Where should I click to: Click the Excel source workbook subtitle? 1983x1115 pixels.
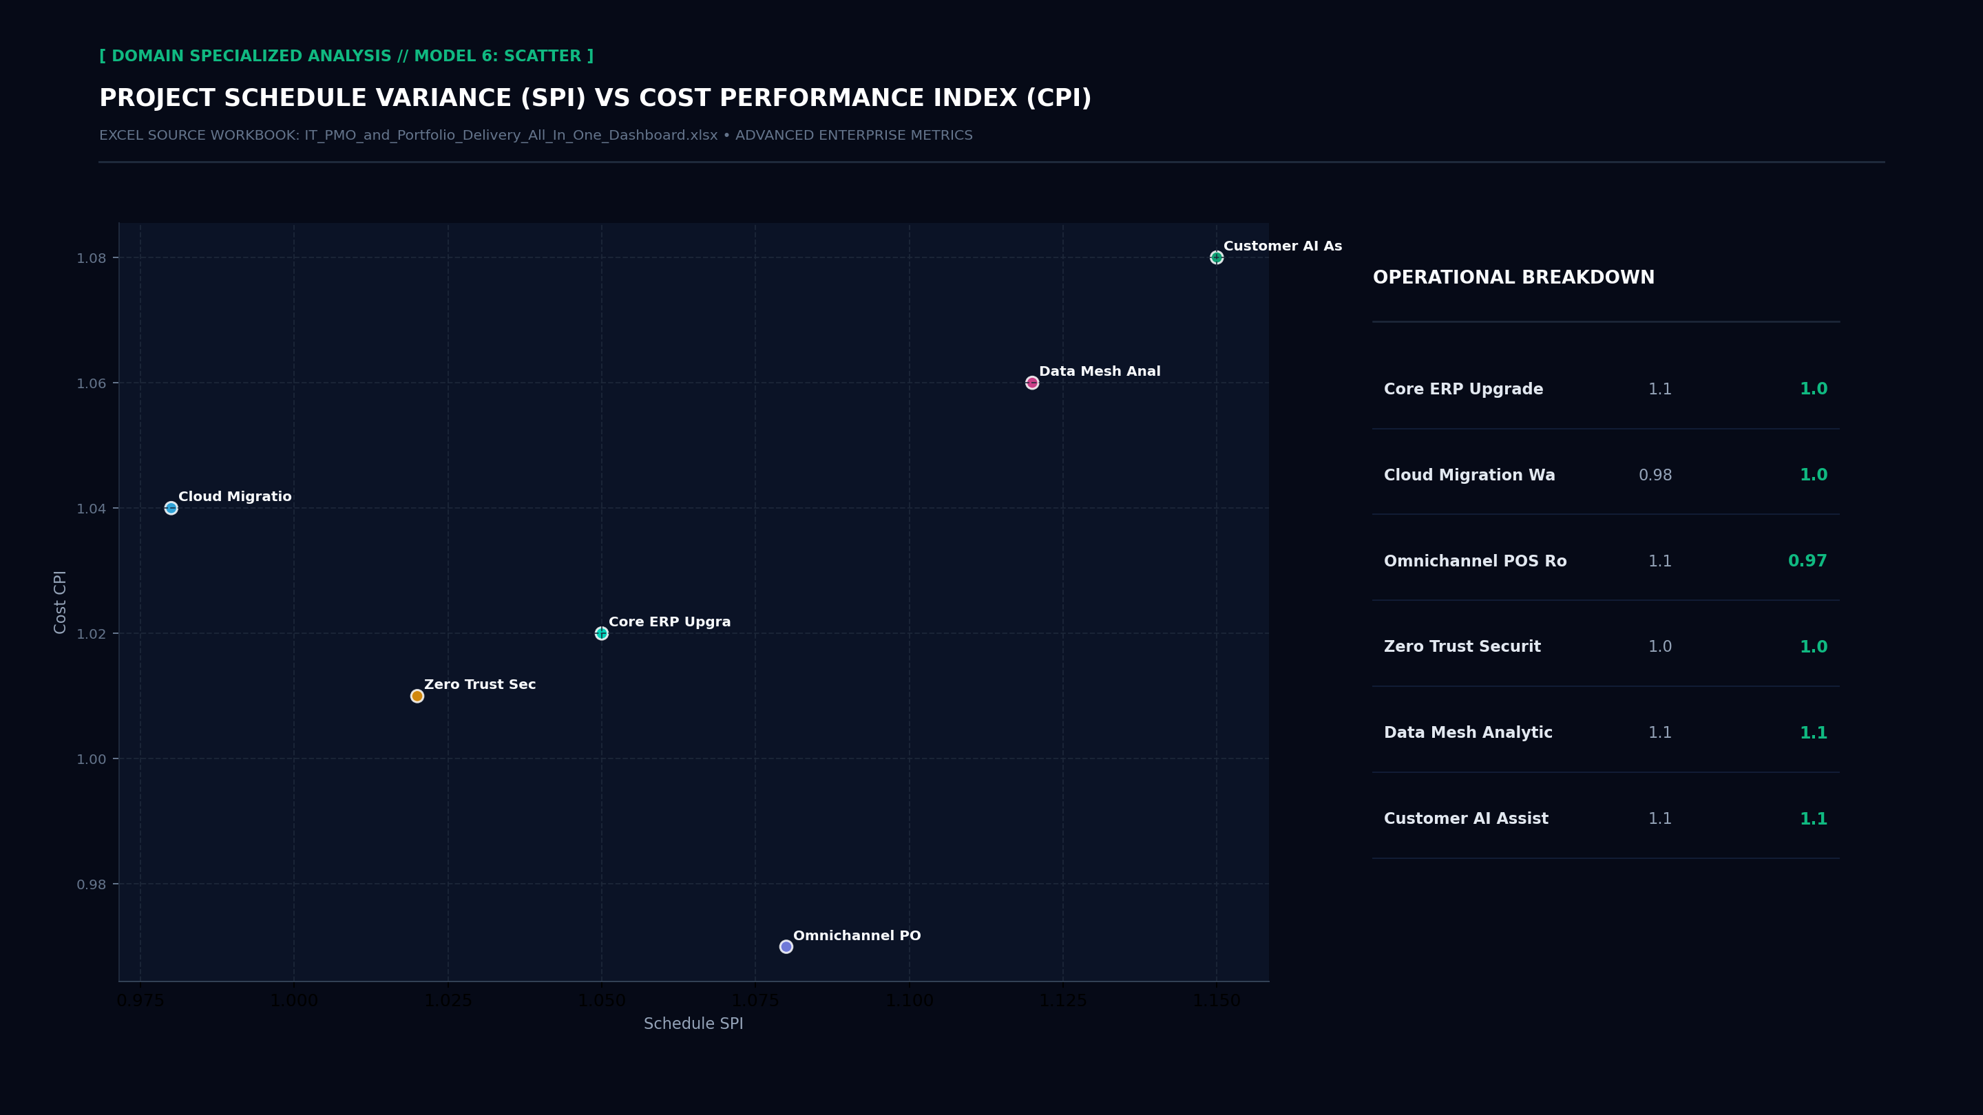(x=536, y=136)
